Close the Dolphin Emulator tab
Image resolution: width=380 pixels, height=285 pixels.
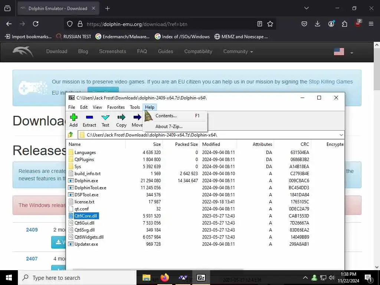coord(93,9)
